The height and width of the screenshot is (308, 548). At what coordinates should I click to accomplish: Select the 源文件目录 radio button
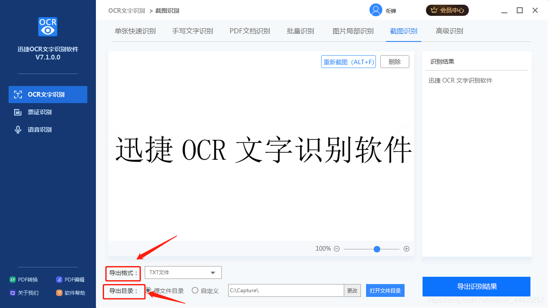tap(149, 290)
